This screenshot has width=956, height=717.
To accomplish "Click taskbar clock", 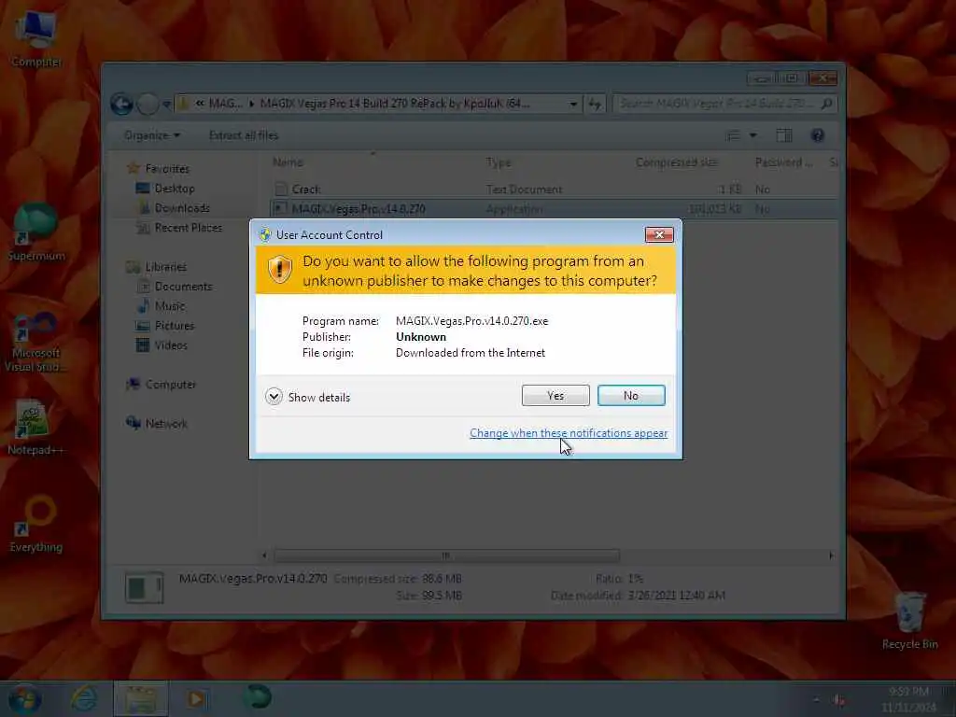I will click(x=908, y=699).
